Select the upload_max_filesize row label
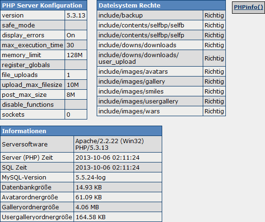 pos(33,85)
